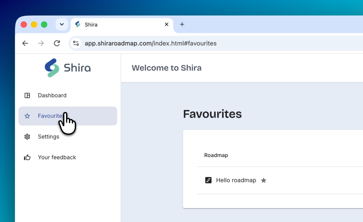Close the Shira browser tab
This screenshot has width=363, height=222.
tap(166, 24)
